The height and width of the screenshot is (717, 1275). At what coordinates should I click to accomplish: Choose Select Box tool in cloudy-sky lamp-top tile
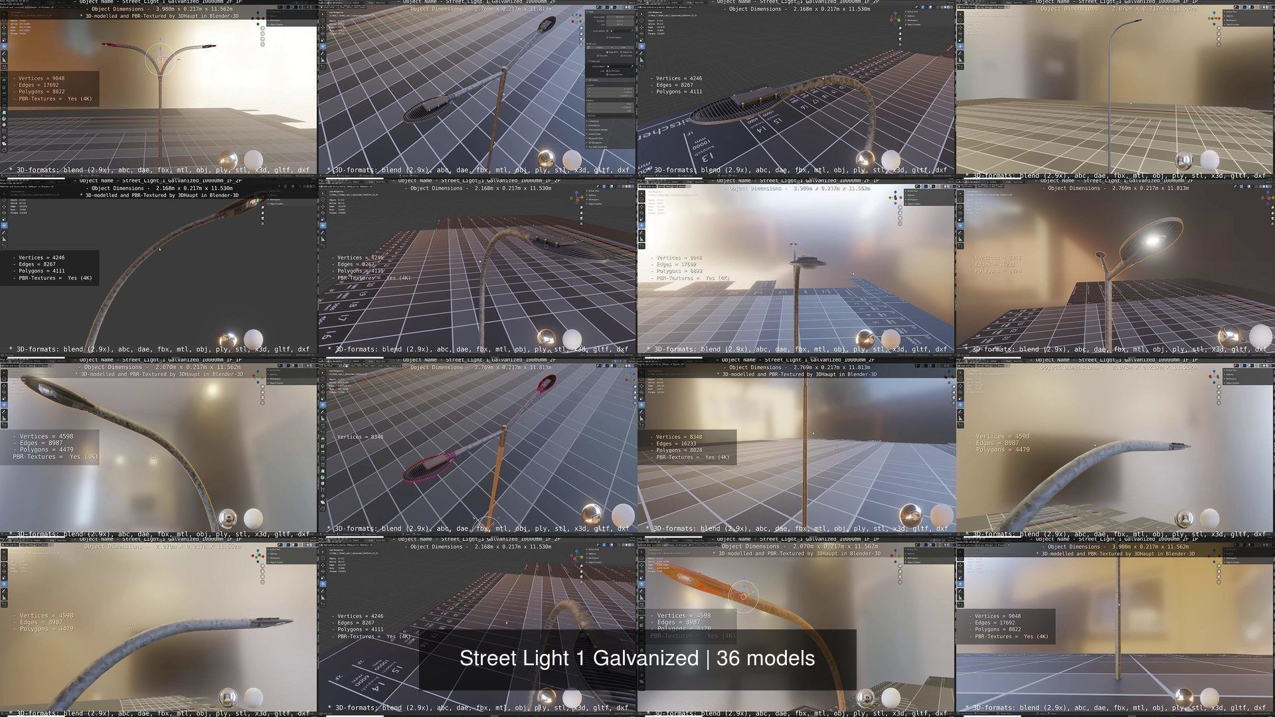click(x=641, y=193)
